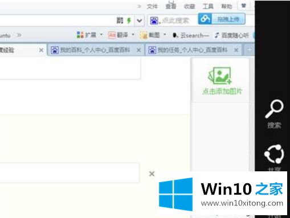Click the Baidu paw search engine icon
This screenshot has width=290, height=218.
click(154, 20)
